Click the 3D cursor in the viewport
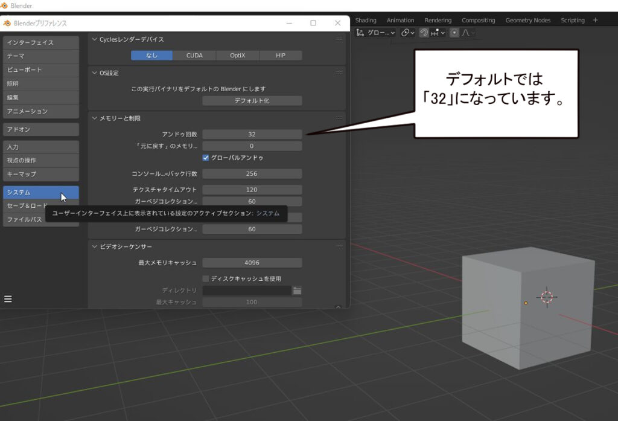The height and width of the screenshot is (421, 618). pyautogui.click(x=547, y=297)
